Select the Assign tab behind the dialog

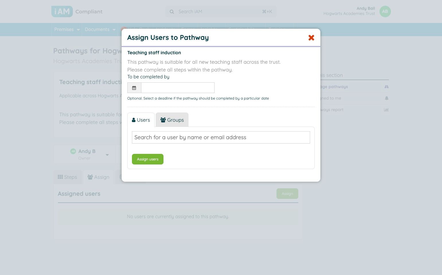click(x=98, y=177)
